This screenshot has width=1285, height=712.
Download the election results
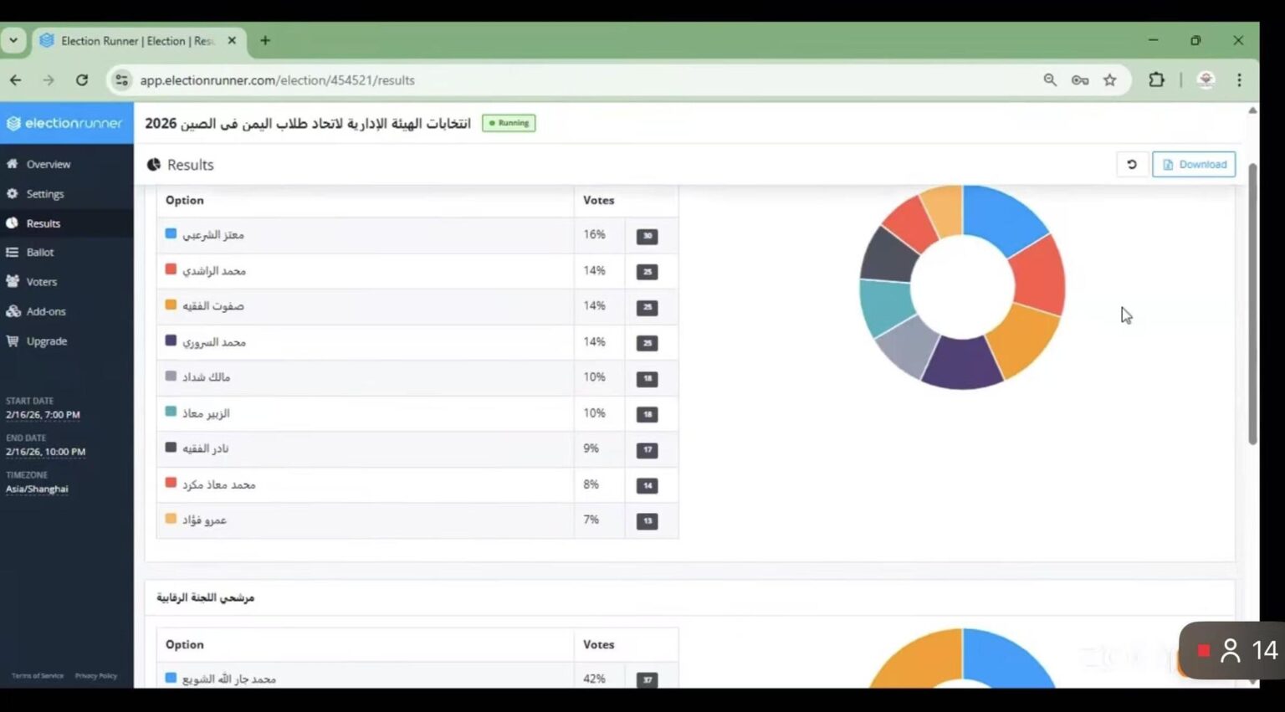tap(1194, 165)
